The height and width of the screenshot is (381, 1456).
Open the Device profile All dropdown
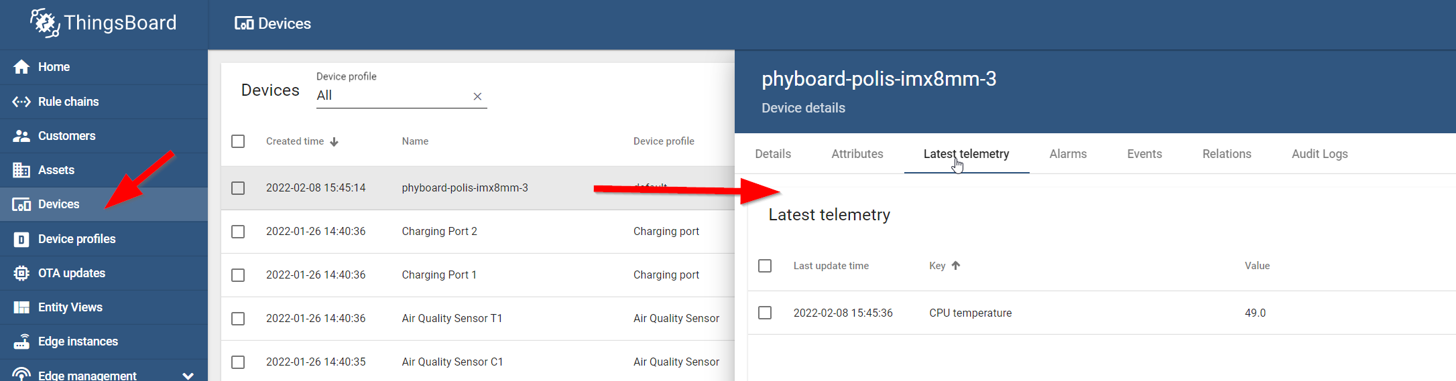392,96
